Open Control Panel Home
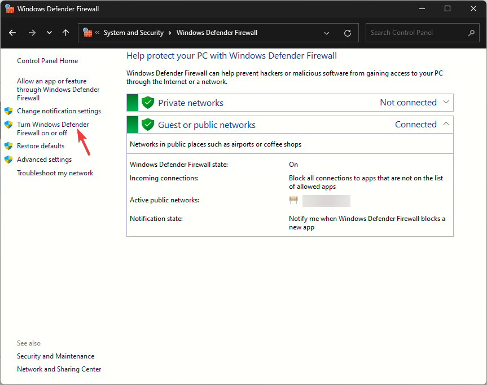This screenshot has height=385, width=487. pos(47,60)
